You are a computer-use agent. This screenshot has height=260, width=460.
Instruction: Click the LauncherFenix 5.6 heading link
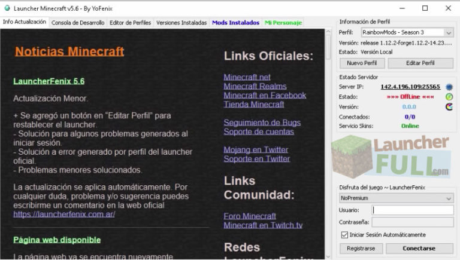click(49, 81)
